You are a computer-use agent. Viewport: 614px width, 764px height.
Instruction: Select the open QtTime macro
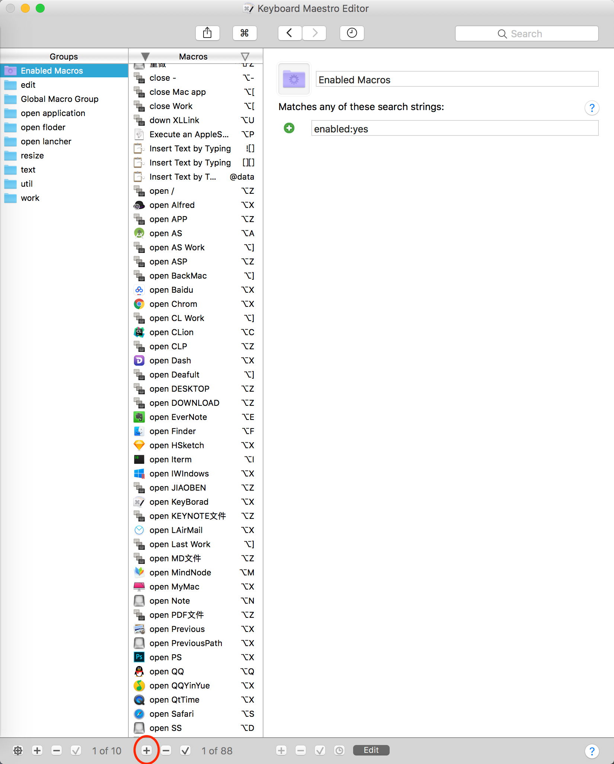click(x=196, y=700)
